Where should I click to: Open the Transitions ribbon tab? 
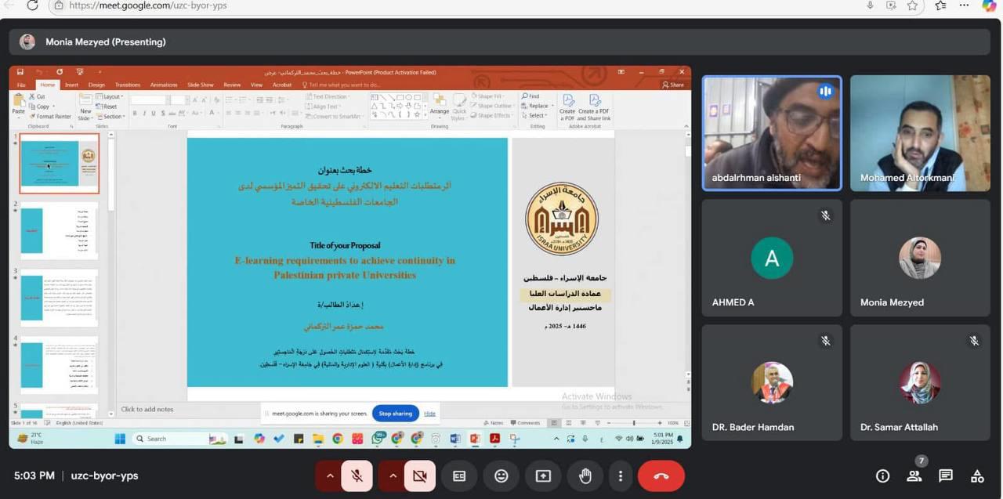click(128, 85)
